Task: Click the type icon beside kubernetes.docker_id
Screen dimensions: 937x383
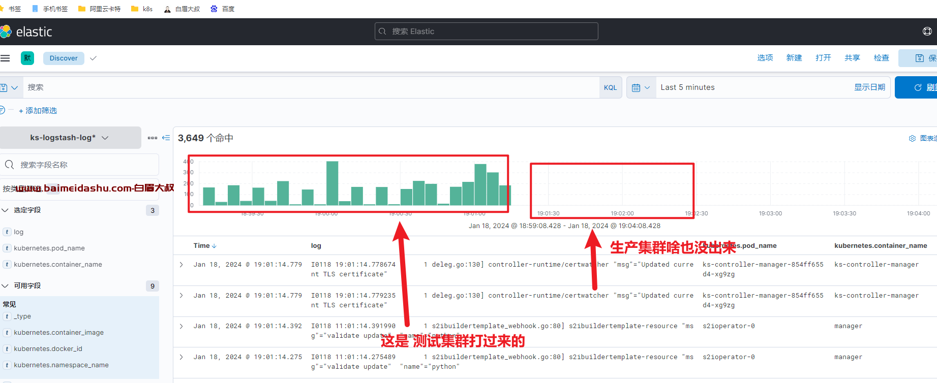Action: click(x=7, y=348)
